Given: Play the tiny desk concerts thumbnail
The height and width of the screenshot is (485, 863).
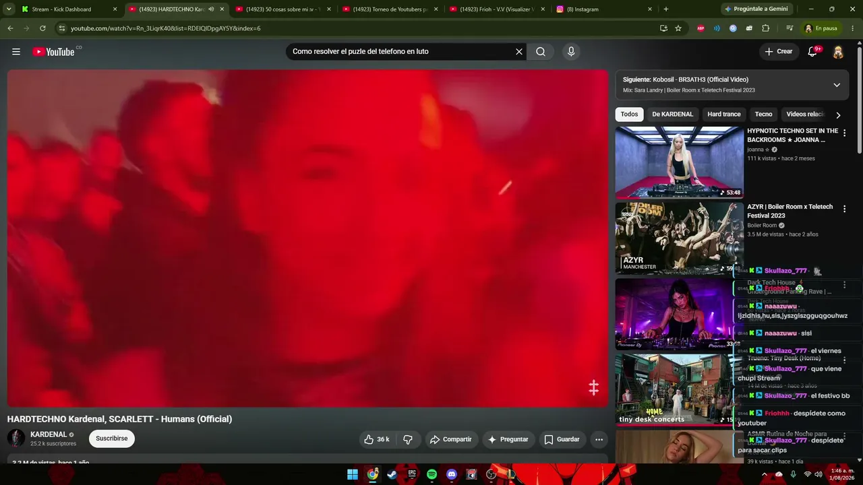Looking at the screenshot, I should coord(680,390).
